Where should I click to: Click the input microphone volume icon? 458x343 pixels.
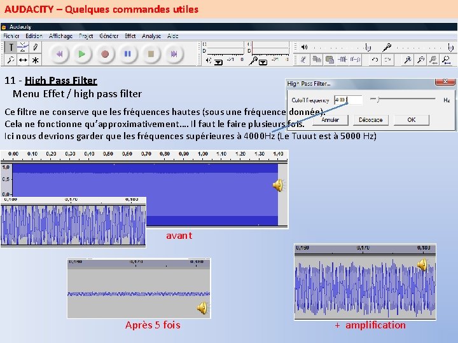(387, 47)
